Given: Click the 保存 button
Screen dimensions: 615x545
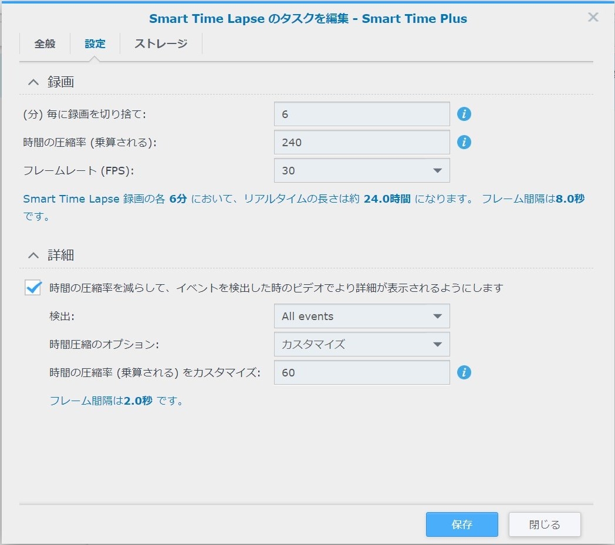Looking at the screenshot, I should point(462,524).
